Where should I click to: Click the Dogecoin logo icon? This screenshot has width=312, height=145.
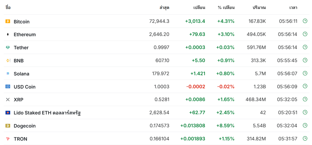pyautogui.click(x=8, y=126)
